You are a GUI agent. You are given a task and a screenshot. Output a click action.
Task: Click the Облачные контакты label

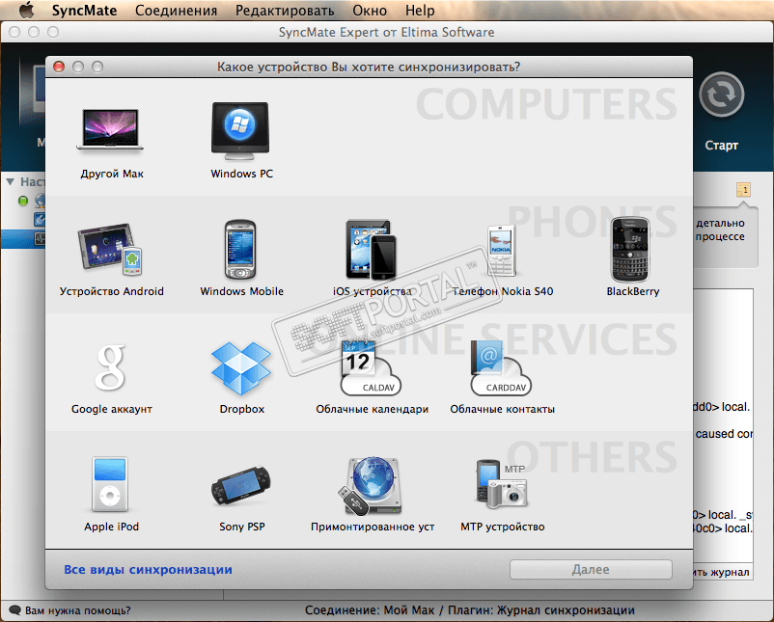(503, 409)
